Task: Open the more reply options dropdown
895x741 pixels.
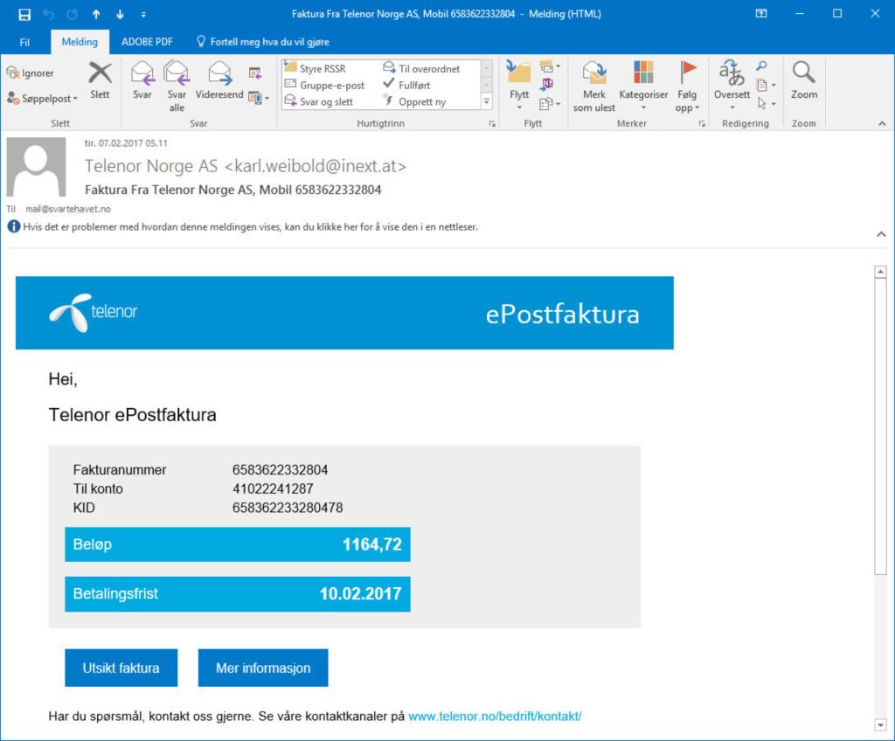Action: (259, 98)
